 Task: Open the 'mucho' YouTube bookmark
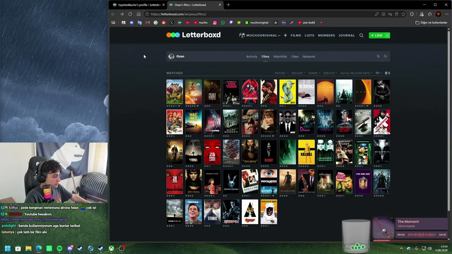point(201,23)
